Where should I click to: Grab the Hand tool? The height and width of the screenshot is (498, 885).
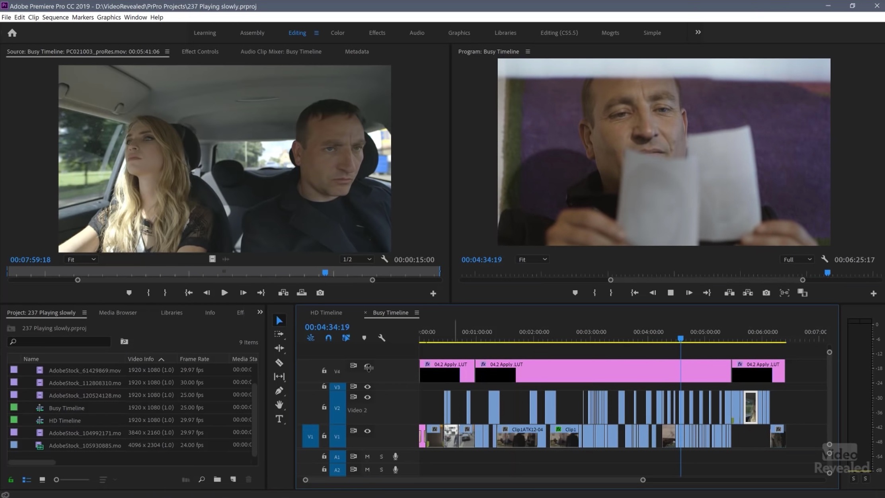point(279,405)
